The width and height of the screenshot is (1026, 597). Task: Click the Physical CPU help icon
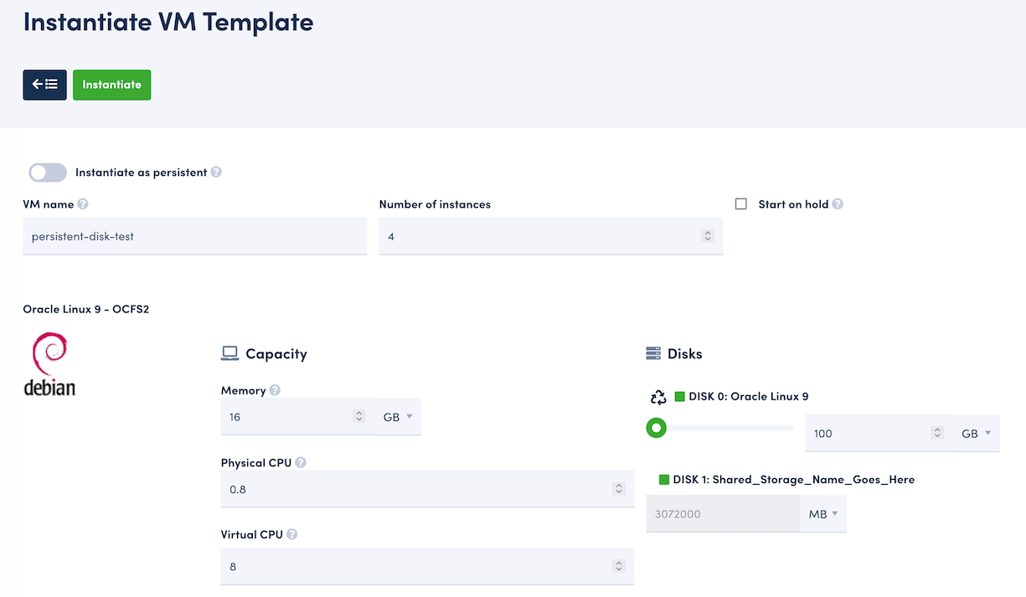301,463
